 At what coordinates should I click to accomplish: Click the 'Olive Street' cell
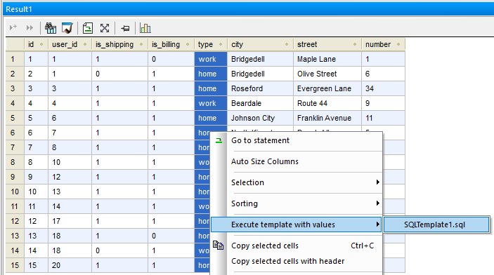click(x=327, y=74)
